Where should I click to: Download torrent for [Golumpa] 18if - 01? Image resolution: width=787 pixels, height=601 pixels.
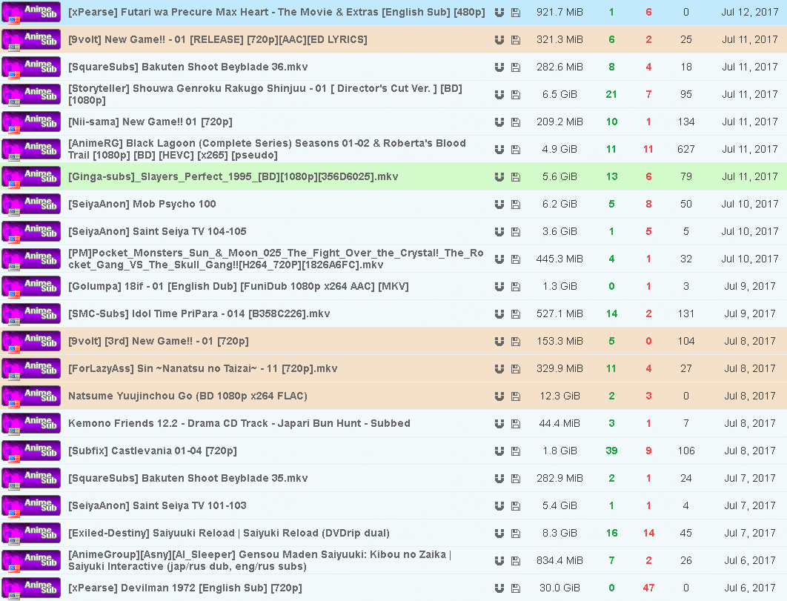516,287
